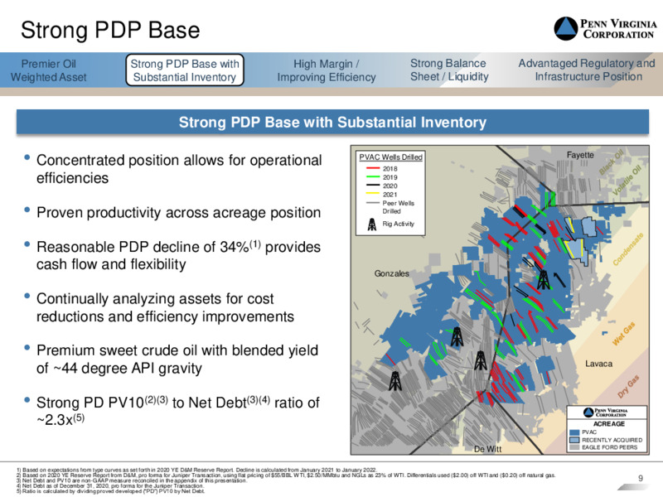
Task: Click the ACREAGE legend heading
Action: (609, 424)
